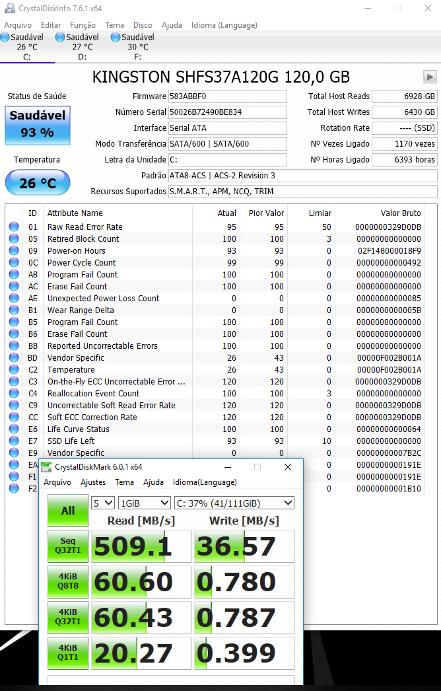This screenshot has height=691, width=441.
Task: Click the Attribute Name column header
Action: pyautogui.click(x=118, y=213)
